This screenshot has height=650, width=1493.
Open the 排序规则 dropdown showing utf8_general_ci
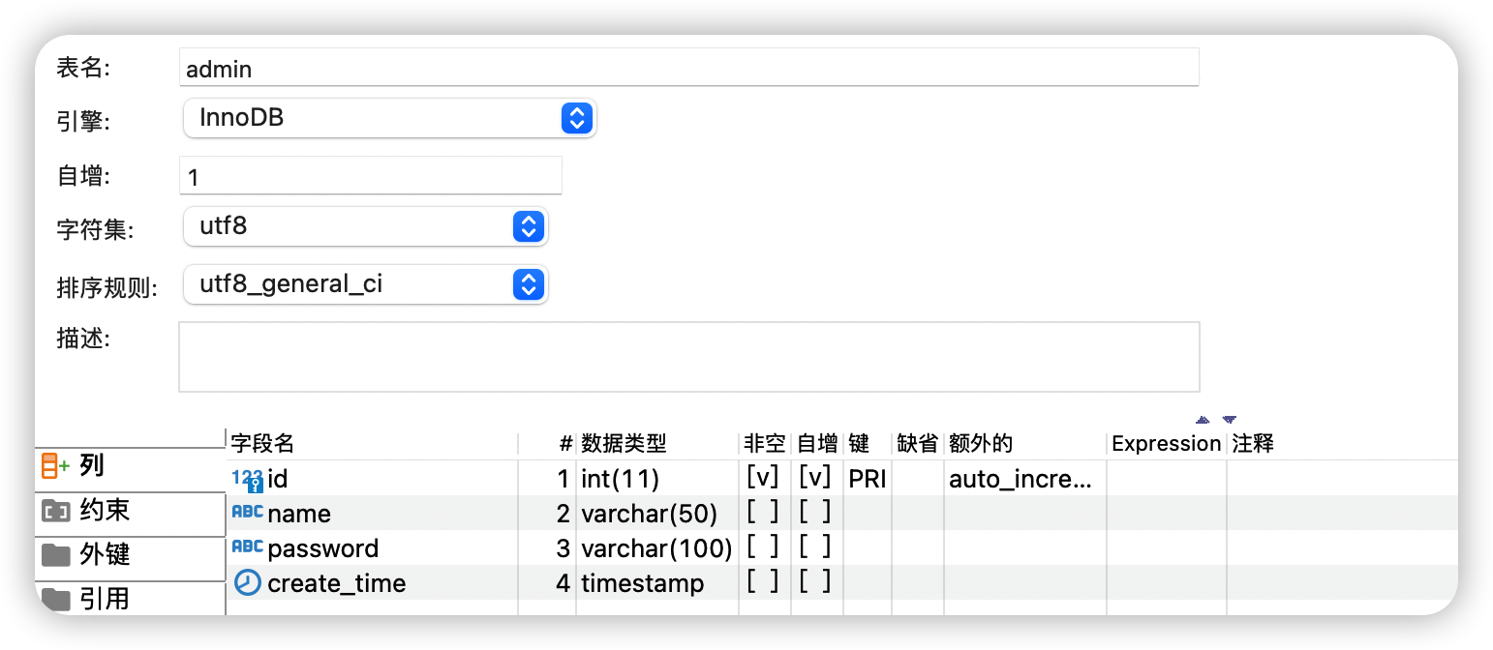(x=529, y=284)
